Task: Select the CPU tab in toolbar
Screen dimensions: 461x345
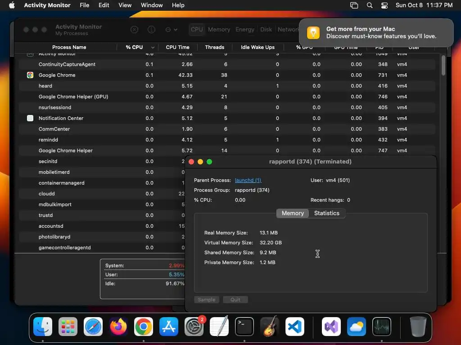Action: [197, 30]
